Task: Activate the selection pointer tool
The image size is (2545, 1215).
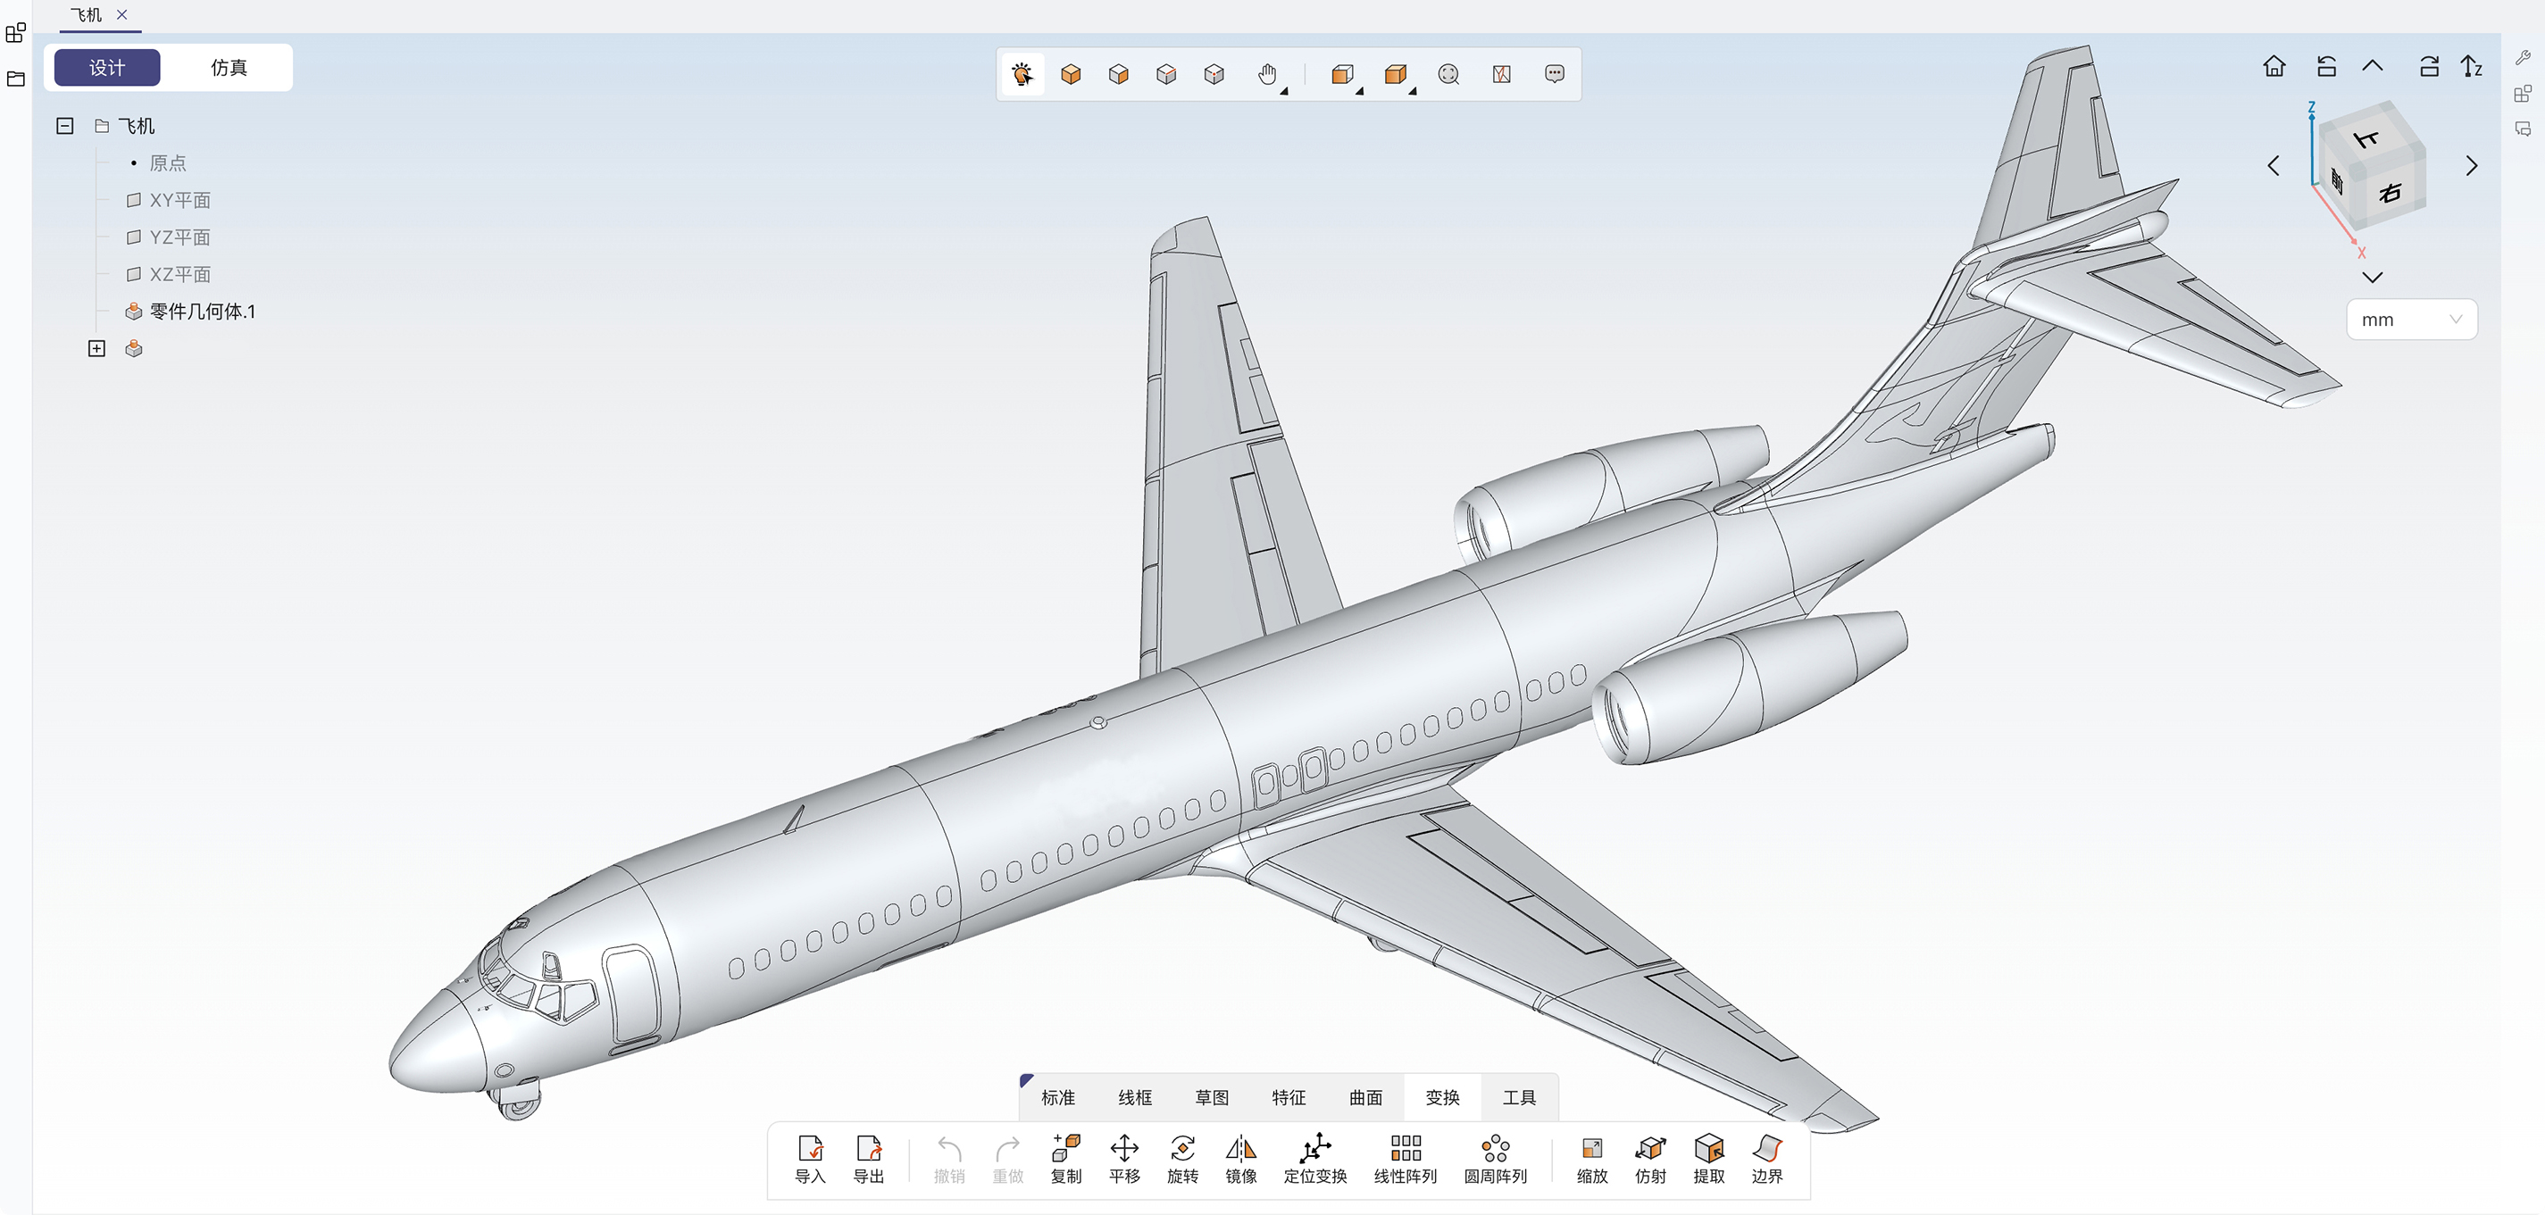Action: (1022, 74)
